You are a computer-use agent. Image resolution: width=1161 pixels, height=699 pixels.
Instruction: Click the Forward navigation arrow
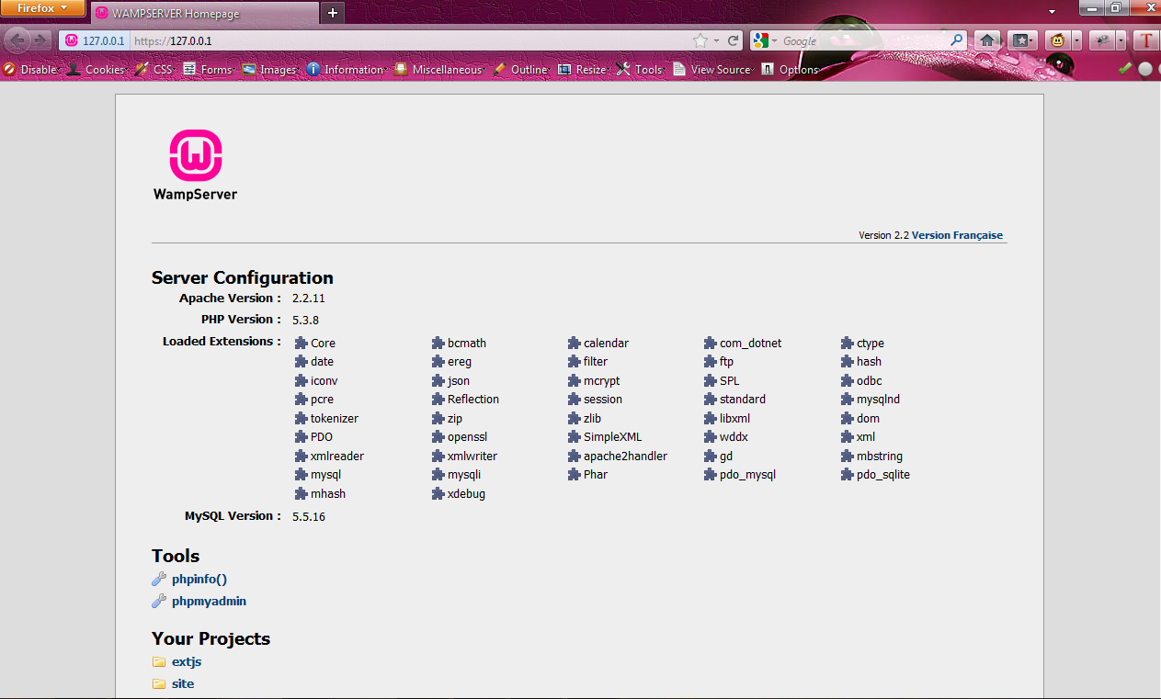40,40
